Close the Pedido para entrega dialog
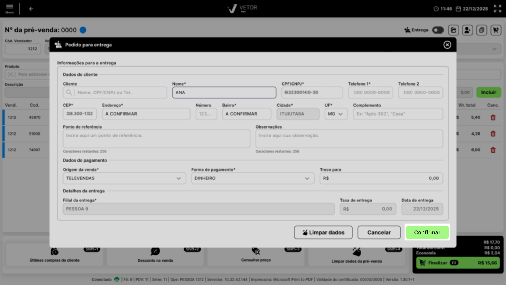506x285 pixels. [x=447, y=45]
